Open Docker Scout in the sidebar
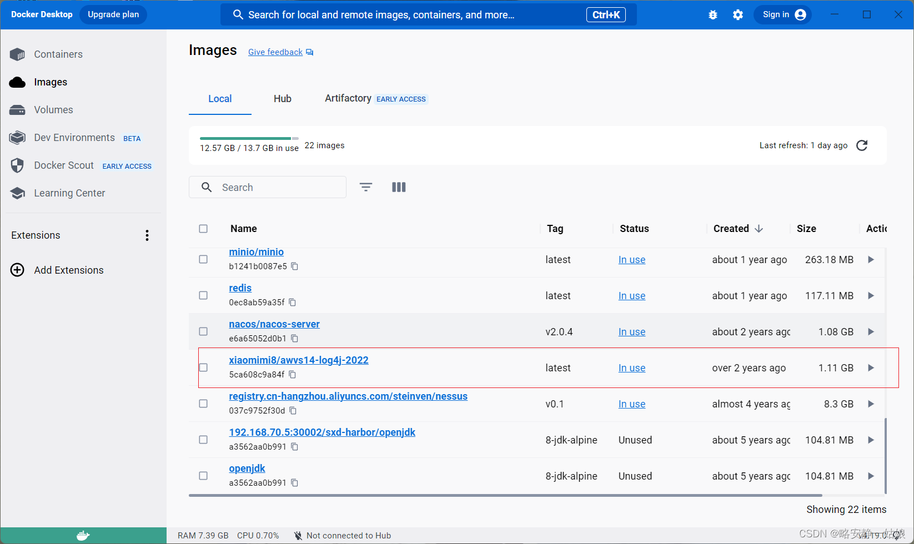Screen dimensions: 914x544 64,165
